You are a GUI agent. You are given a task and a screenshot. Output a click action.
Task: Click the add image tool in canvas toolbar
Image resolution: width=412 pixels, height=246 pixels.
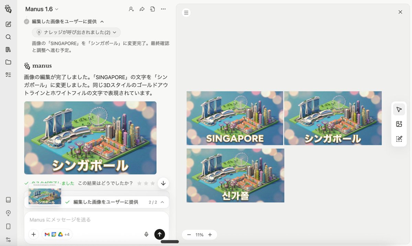pyautogui.click(x=399, y=124)
